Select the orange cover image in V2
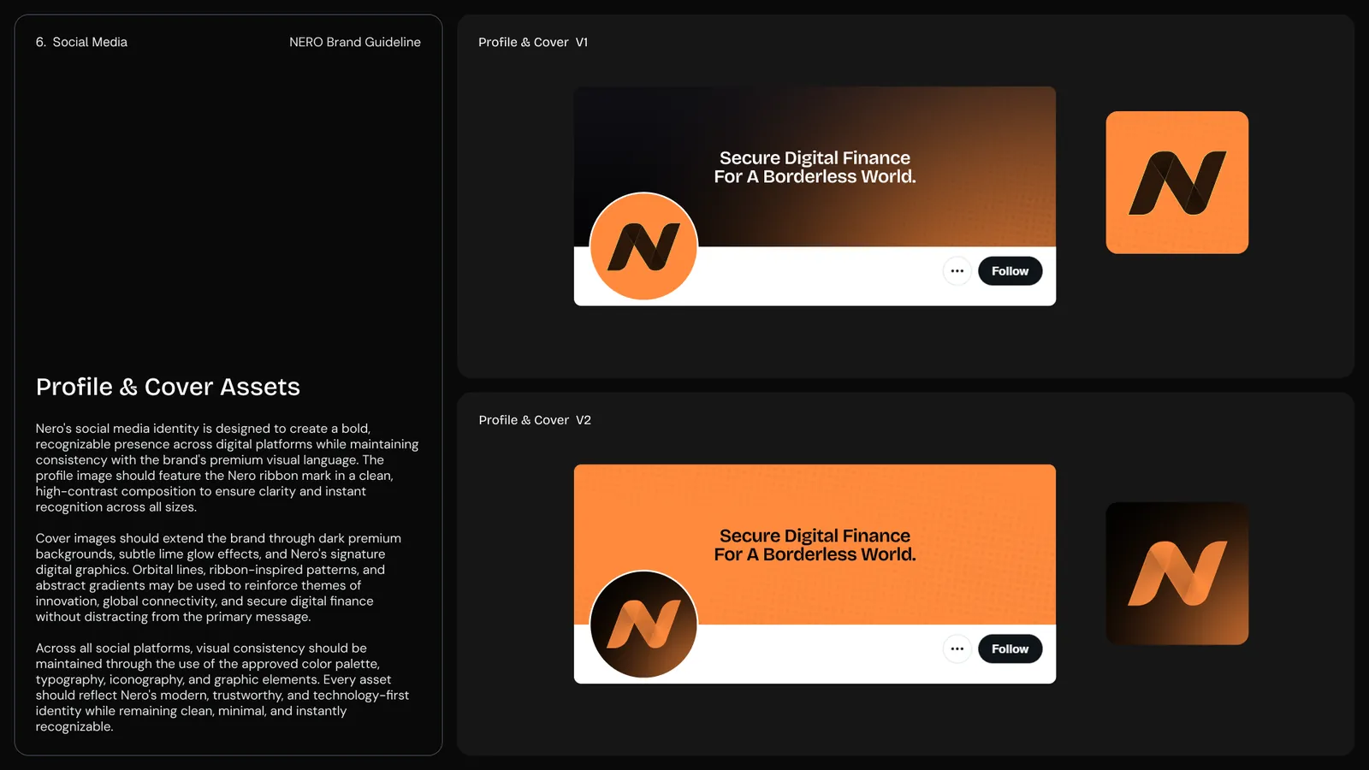Screen dimensions: 1369x770 (815, 545)
